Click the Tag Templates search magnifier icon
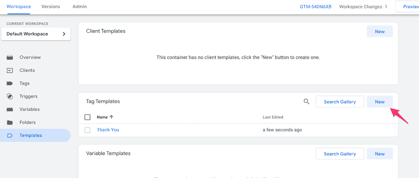This screenshot has width=419, height=178. (306, 102)
